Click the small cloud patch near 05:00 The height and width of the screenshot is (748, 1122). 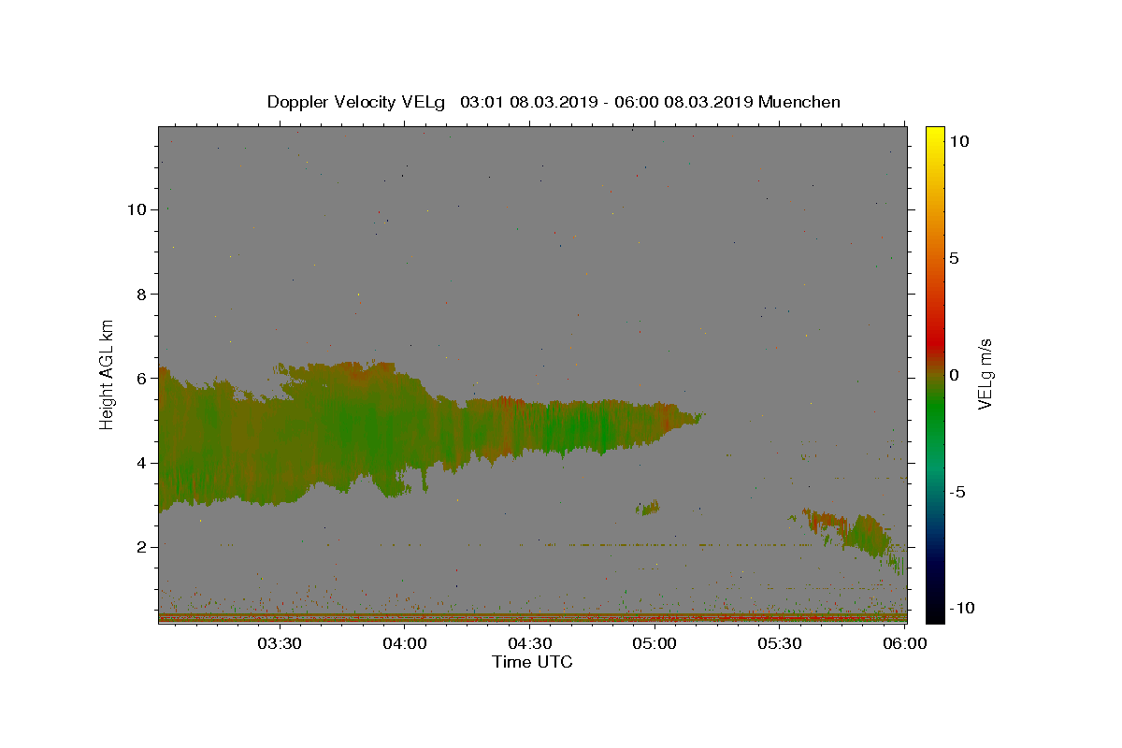click(x=648, y=508)
